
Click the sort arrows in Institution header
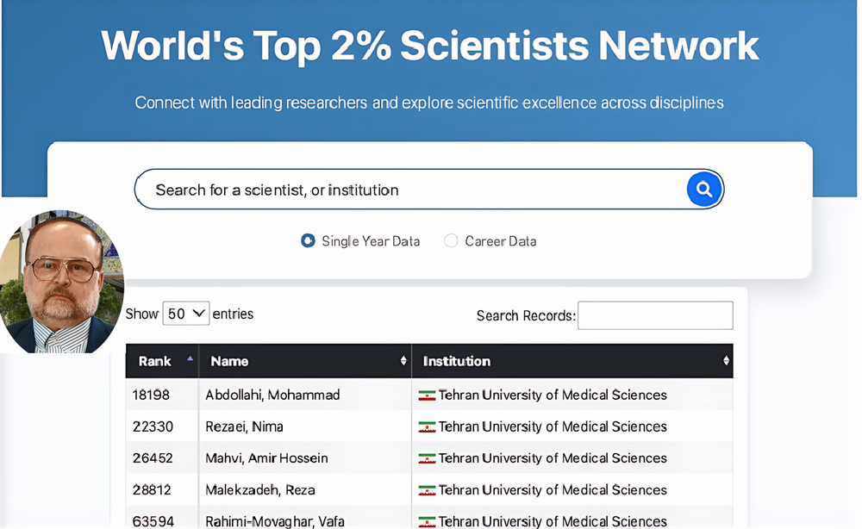coord(726,361)
